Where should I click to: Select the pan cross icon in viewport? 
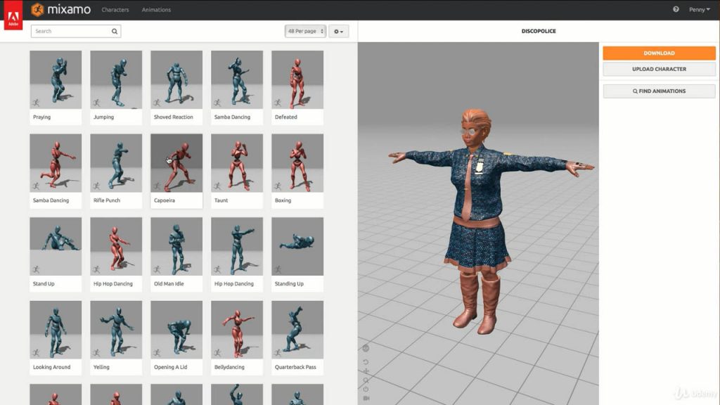click(x=366, y=371)
